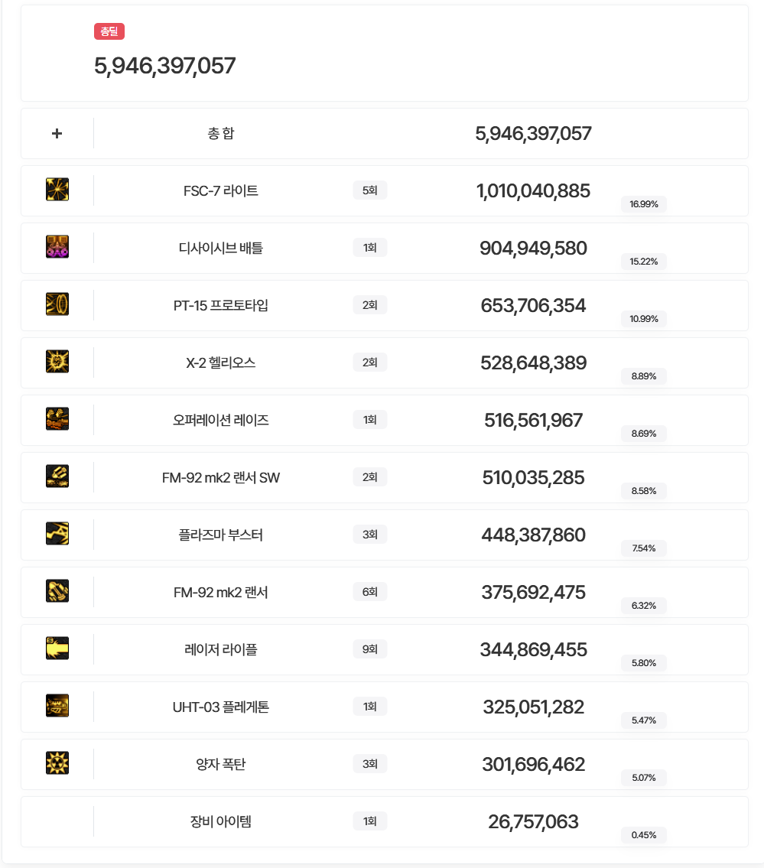Click the UHT-03 플레게톤 skill icon
The width and height of the screenshot is (764, 868).
coord(57,706)
